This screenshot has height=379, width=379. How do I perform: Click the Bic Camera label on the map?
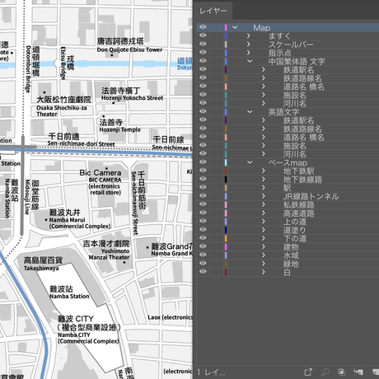[x=101, y=173]
